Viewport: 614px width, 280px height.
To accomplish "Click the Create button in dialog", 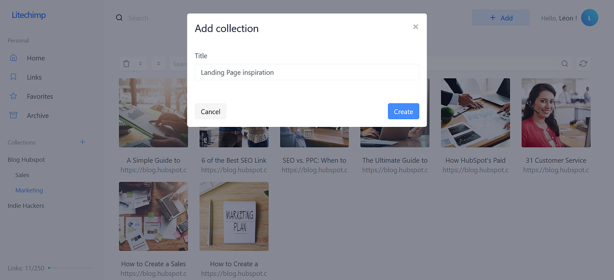I will tap(403, 112).
